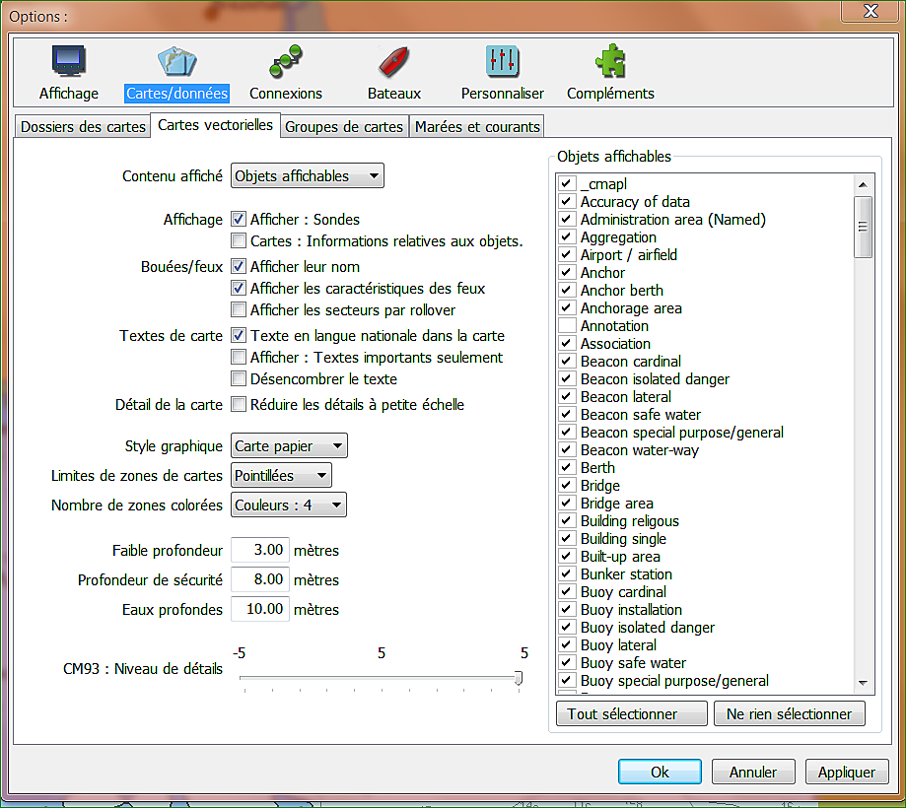Select 'Buoy safe water' list entry text
This screenshot has width=906, height=808.
click(x=633, y=663)
